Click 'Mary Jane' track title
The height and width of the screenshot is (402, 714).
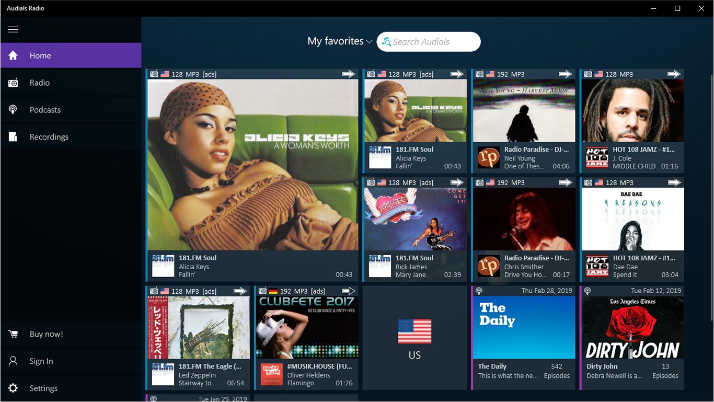[x=411, y=275]
